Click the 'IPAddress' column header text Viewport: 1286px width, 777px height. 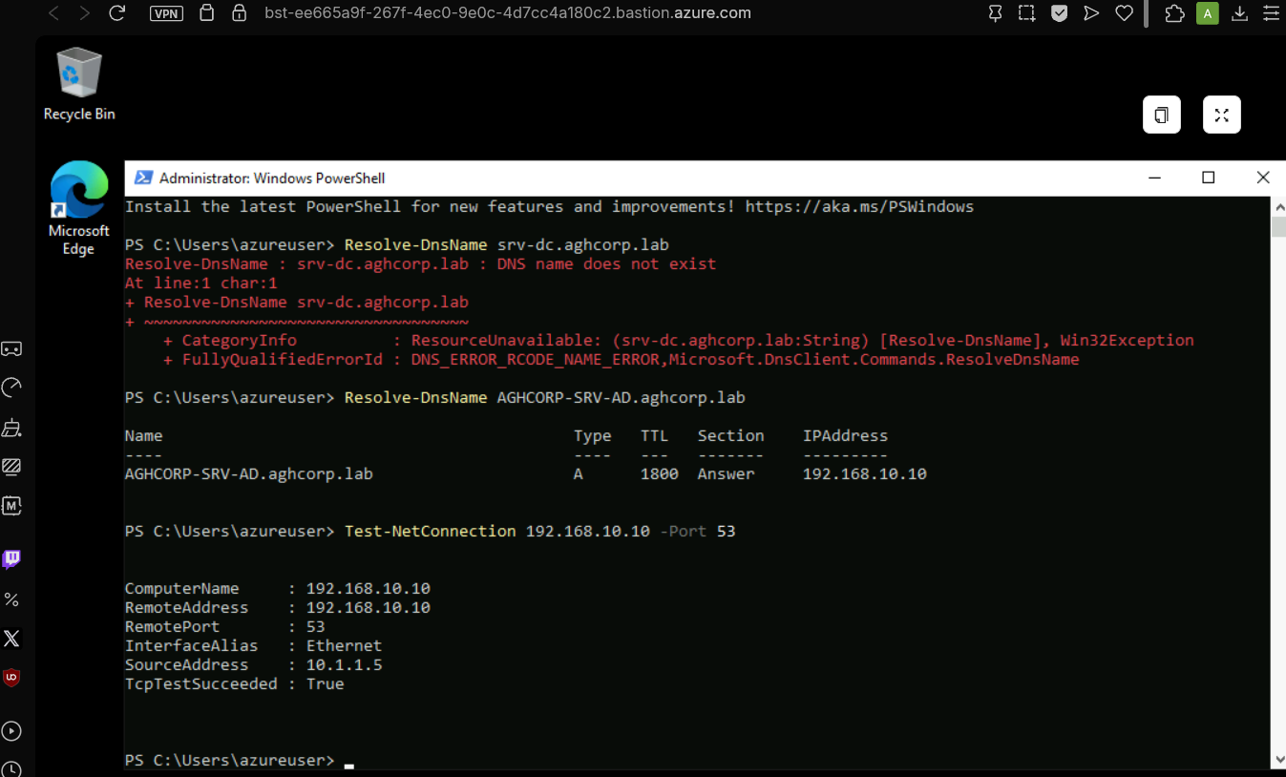point(845,436)
